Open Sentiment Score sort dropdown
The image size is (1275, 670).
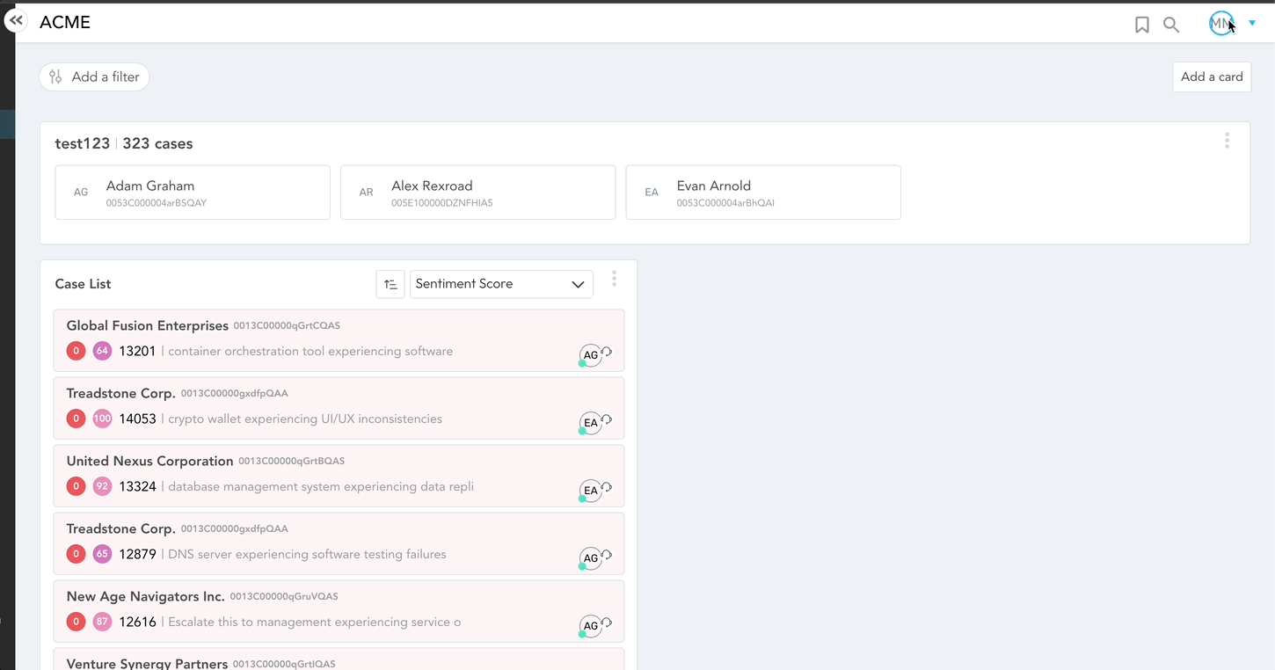501,284
